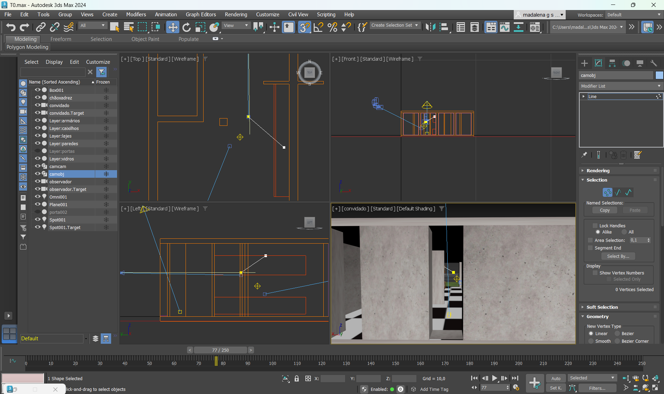Click the Undo arrow icon
This screenshot has height=394, width=664.
[x=11, y=27]
